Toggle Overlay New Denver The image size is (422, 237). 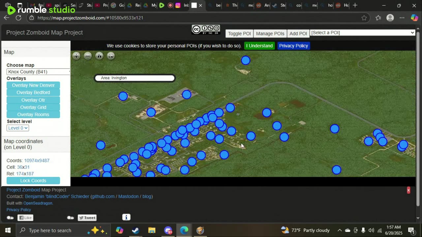pyautogui.click(x=33, y=85)
